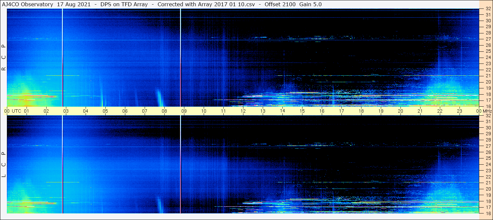The width and height of the screenshot is (493, 220).
Task: Choose the '07' hour tick label
Action: click(x=145, y=111)
